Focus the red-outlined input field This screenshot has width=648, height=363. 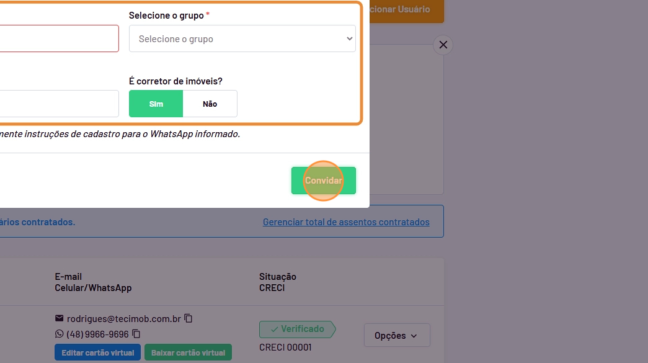pos(59,38)
